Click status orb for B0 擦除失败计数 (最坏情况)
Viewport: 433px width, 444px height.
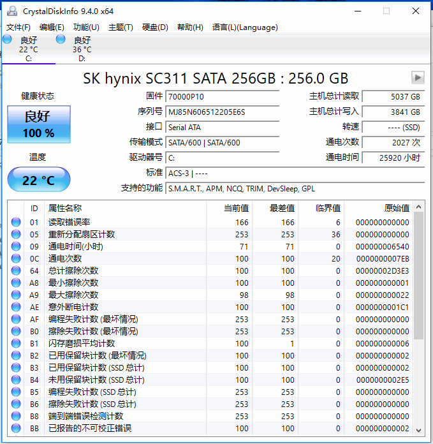coord(16,331)
